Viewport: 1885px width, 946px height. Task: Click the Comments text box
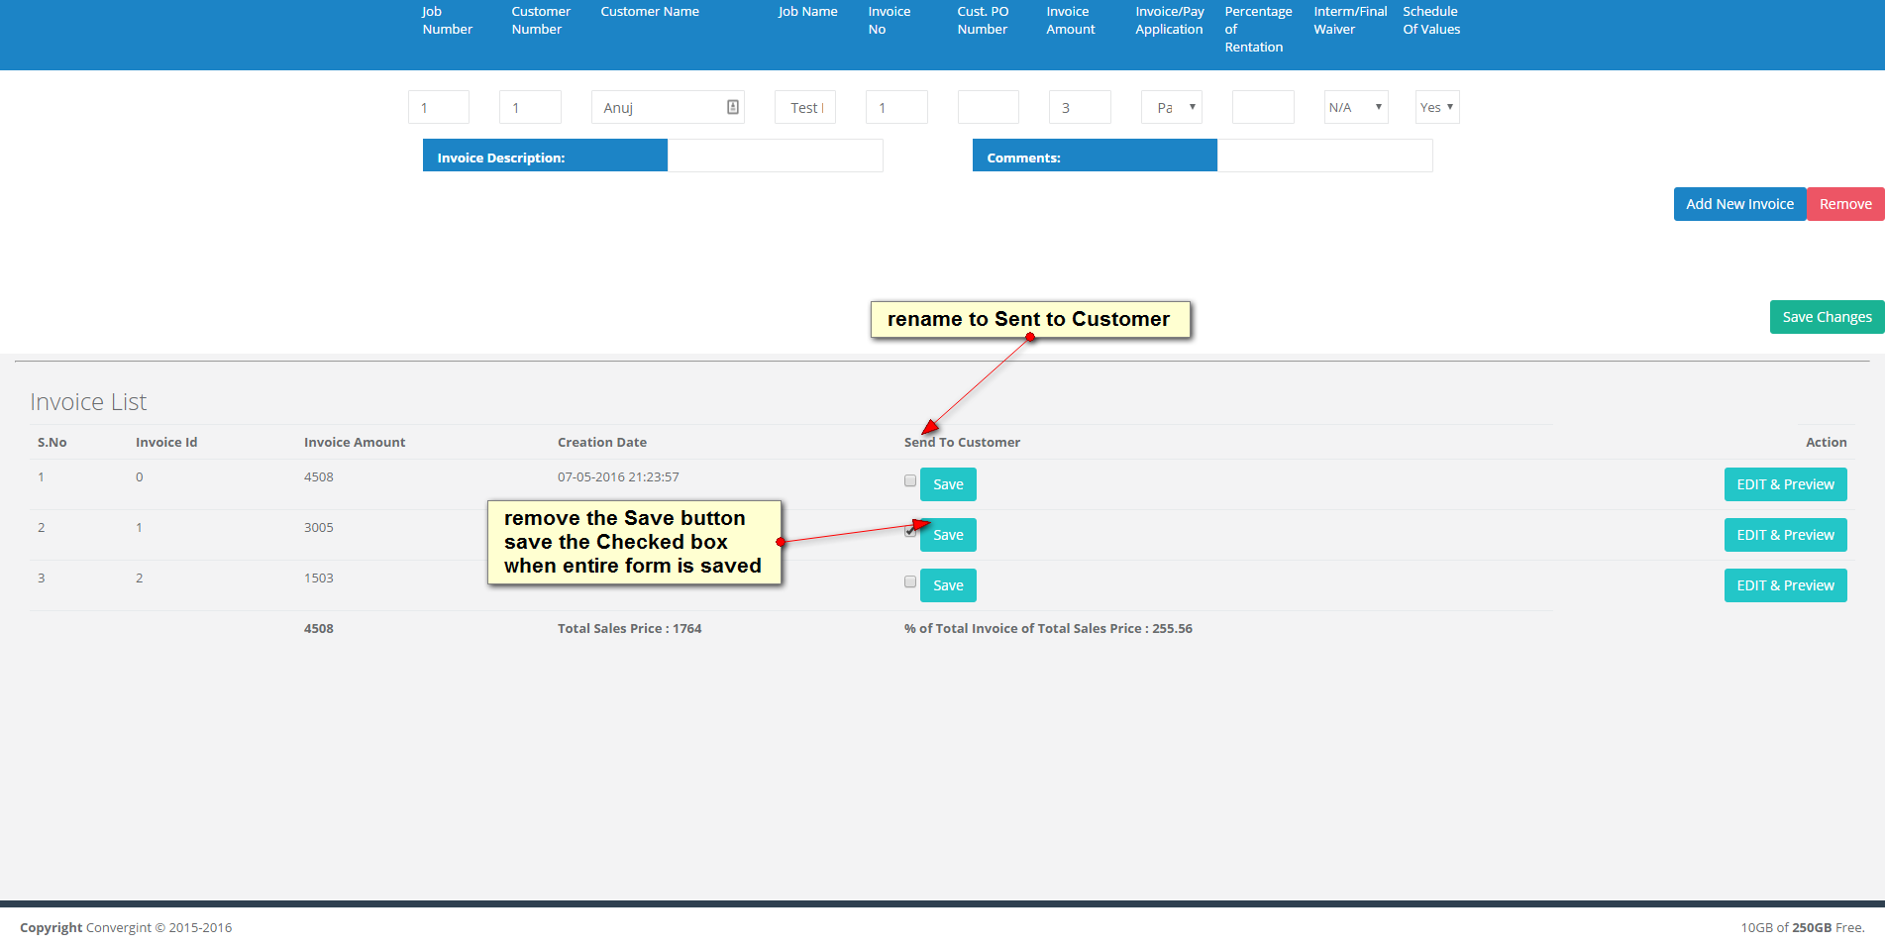[x=1324, y=156]
